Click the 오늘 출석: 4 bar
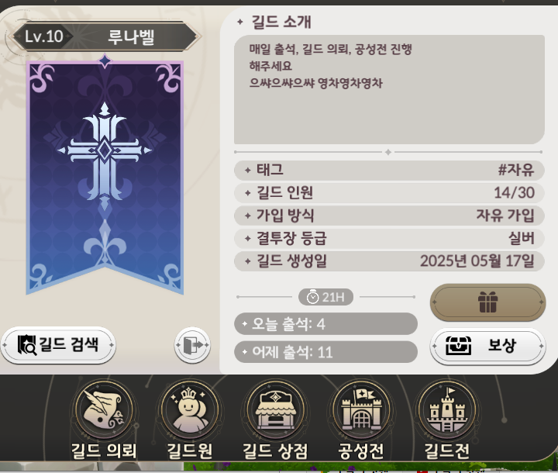This screenshot has height=473, width=558. click(325, 324)
